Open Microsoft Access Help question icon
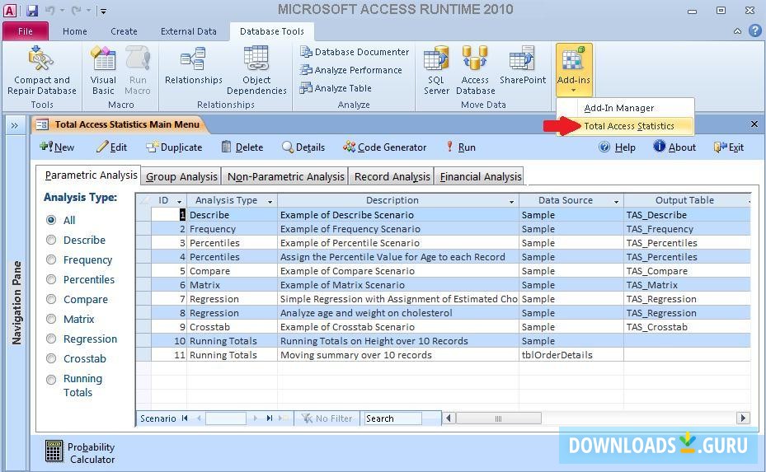The height and width of the screenshot is (472, 766). (754, 30)
